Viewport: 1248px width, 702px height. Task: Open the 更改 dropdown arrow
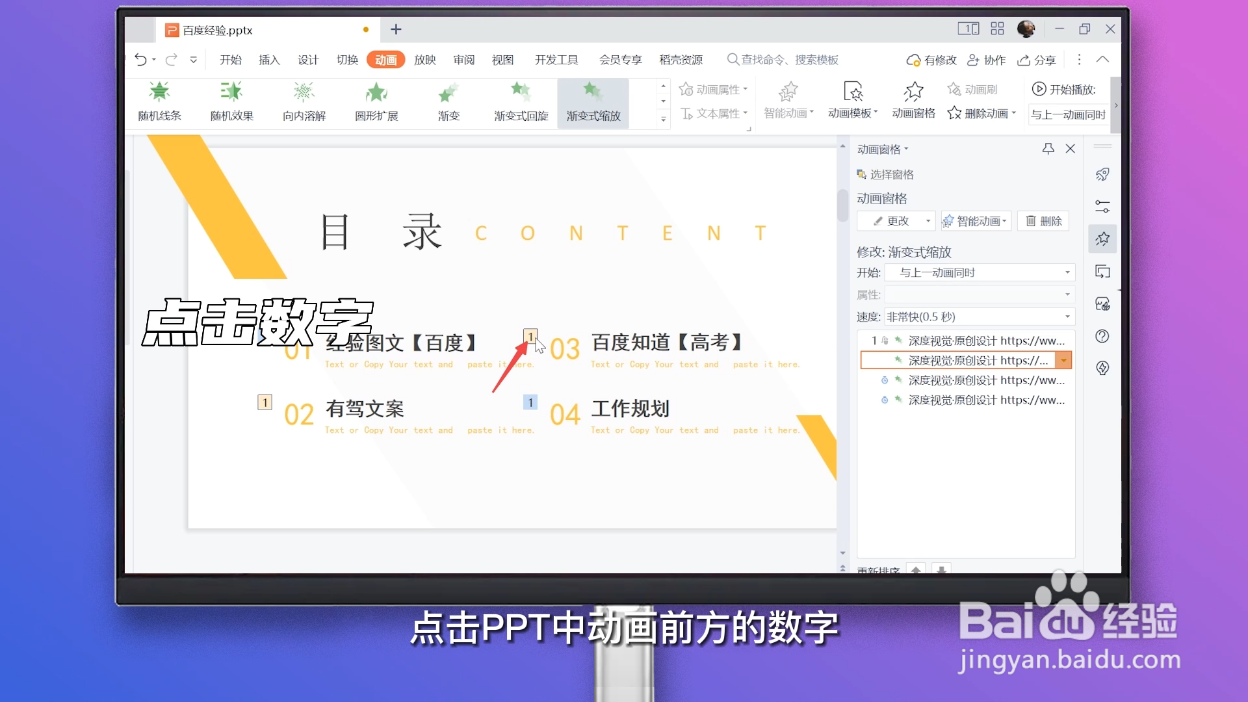928,221
